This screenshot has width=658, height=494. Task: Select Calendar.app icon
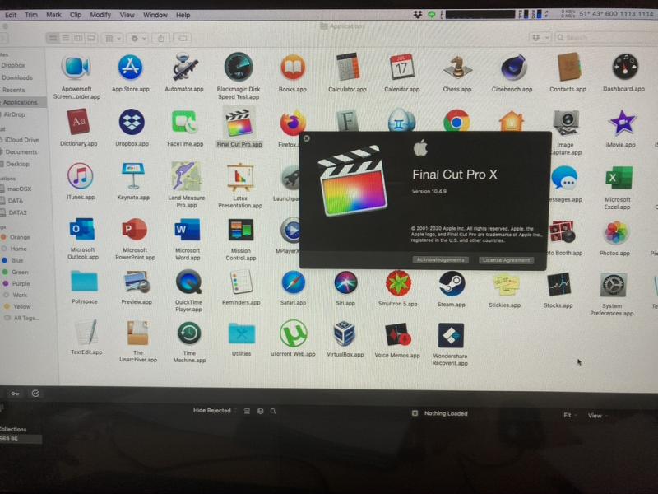tap(402, 67)
